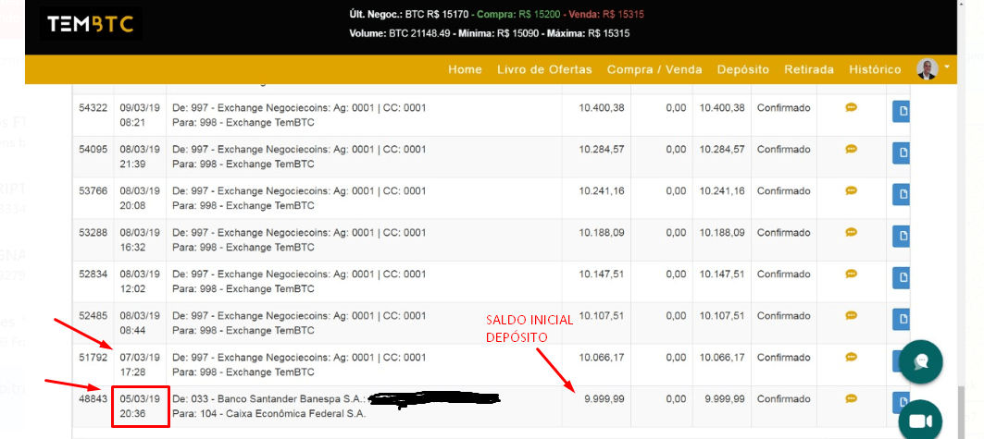This screenshot has height=439, width=984.
Task: Click date 07/03/19 17:28
Action: (x=140, y=364)
